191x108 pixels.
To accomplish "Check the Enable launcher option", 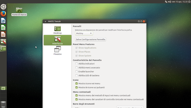I will pyautogui.click(x=76, y=72).
